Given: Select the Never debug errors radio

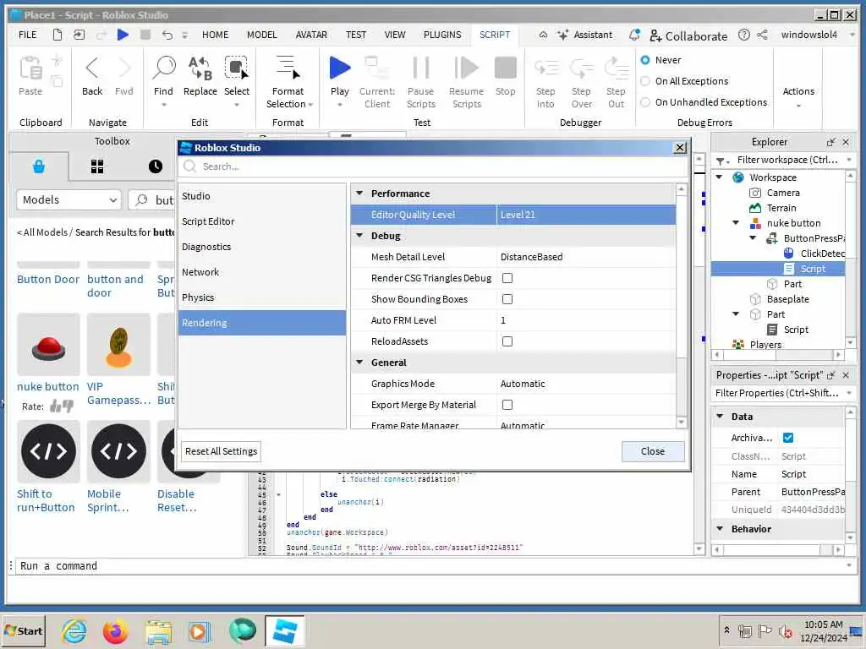Looking at the screenshot, I should [x=645, y=60].
